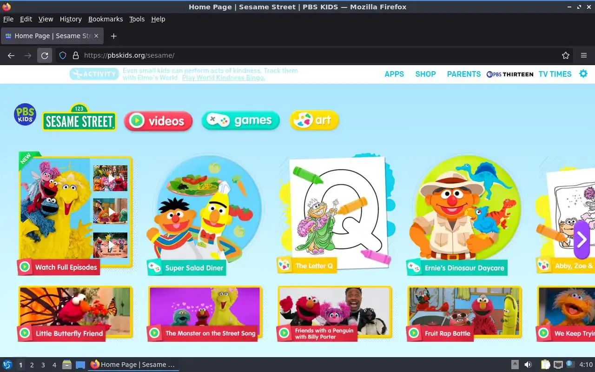Open the Edit menu
This screenshot has height=372, width=595.
point(26,19)
